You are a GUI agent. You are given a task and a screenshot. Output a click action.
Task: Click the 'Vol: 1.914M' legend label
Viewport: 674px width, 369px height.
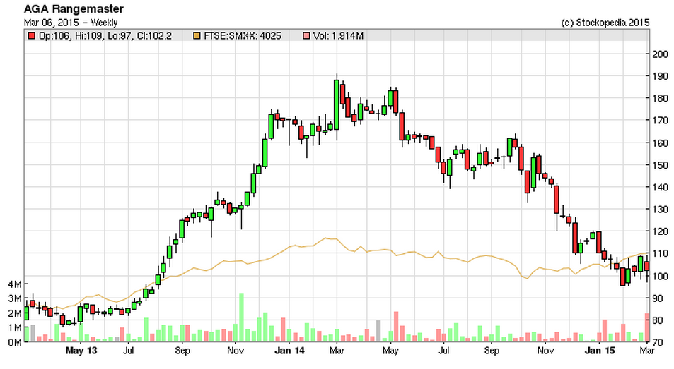pos(338,36)
